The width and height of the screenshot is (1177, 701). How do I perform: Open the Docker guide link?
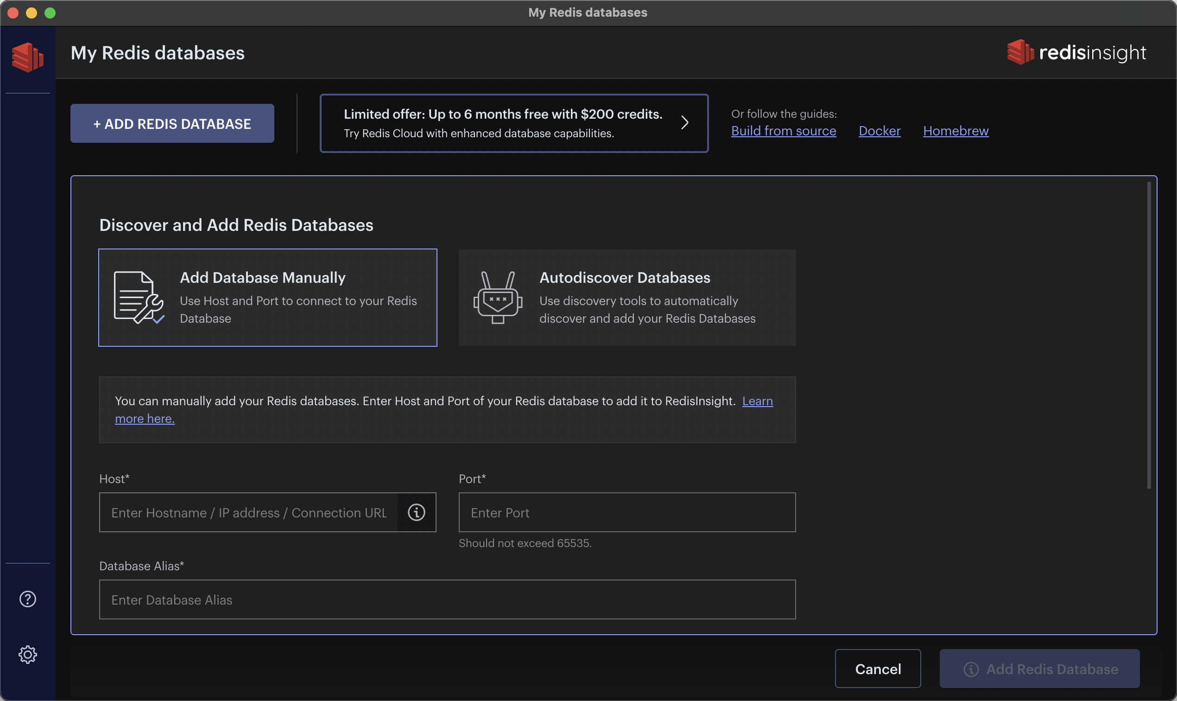[x=879, y=131]
